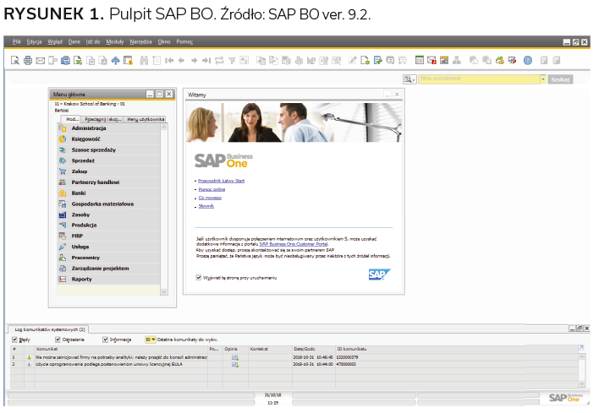Image resolution: width=599 pixels, height=413 pixels.
Task: Click the Pracownicy module icon
Action: point(63,258)
